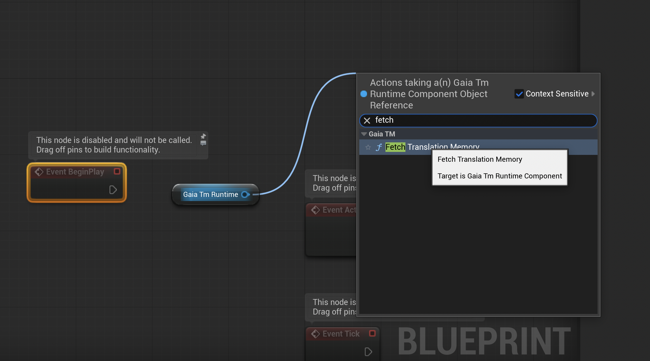Toggle the Context Sensitive checkbox
This screenshot has width=650, height=361.
519,94
